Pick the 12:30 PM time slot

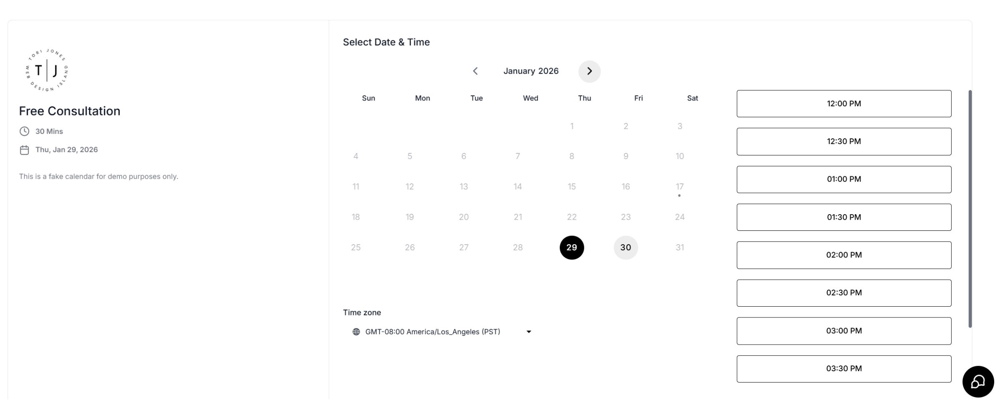pos(844,142)
